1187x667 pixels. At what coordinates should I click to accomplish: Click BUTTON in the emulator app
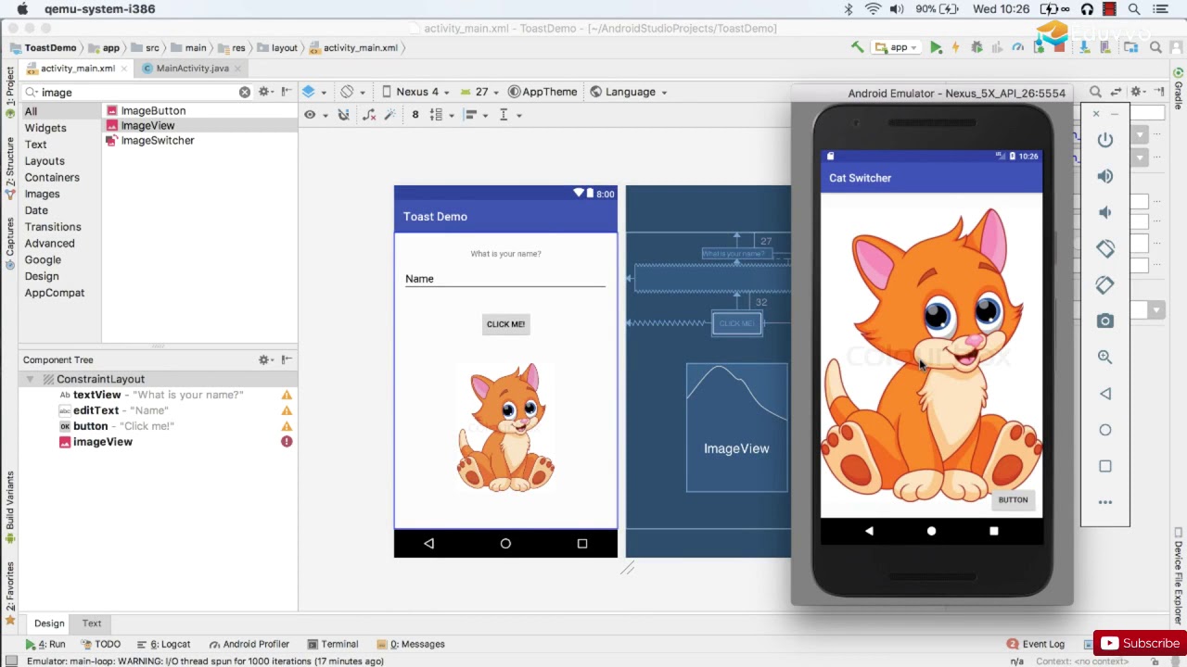coord(1013,499)
